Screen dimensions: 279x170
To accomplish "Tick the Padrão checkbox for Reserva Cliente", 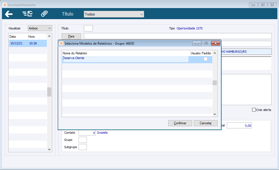I will (205, 59).
